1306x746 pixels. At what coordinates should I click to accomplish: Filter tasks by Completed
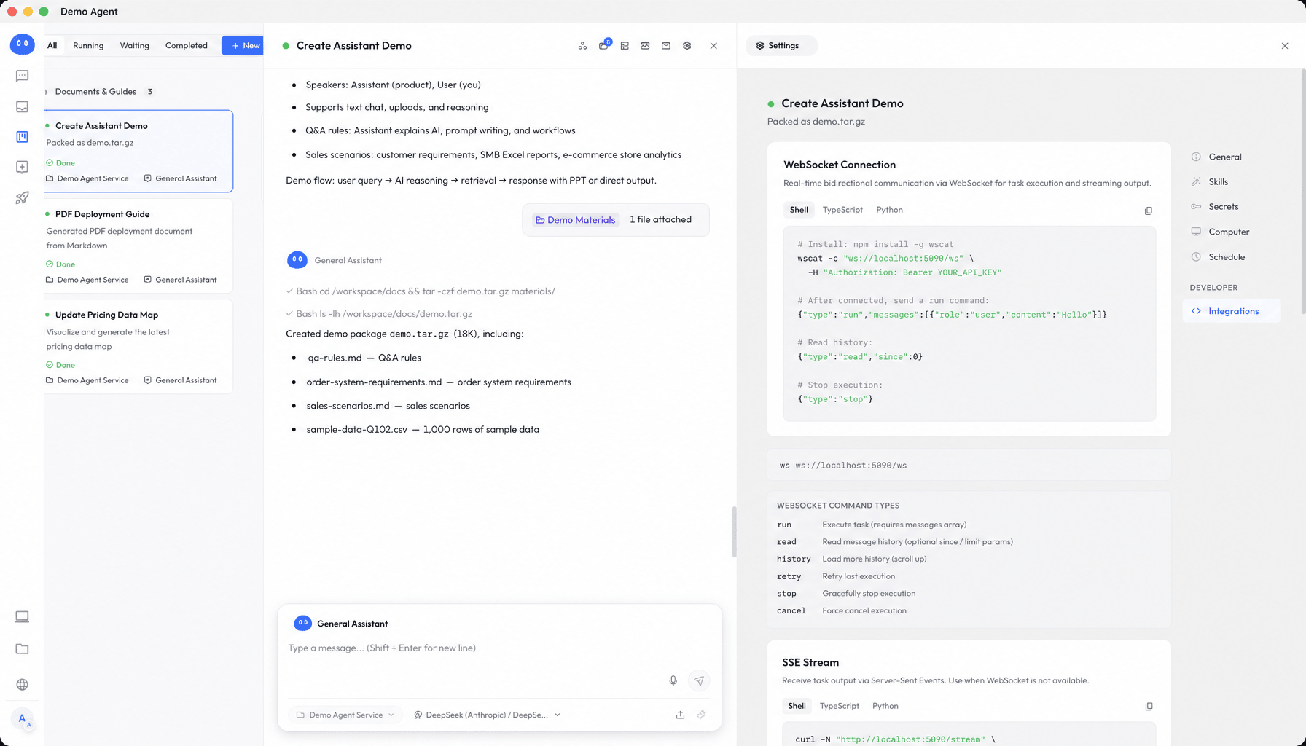pos(187,45)
